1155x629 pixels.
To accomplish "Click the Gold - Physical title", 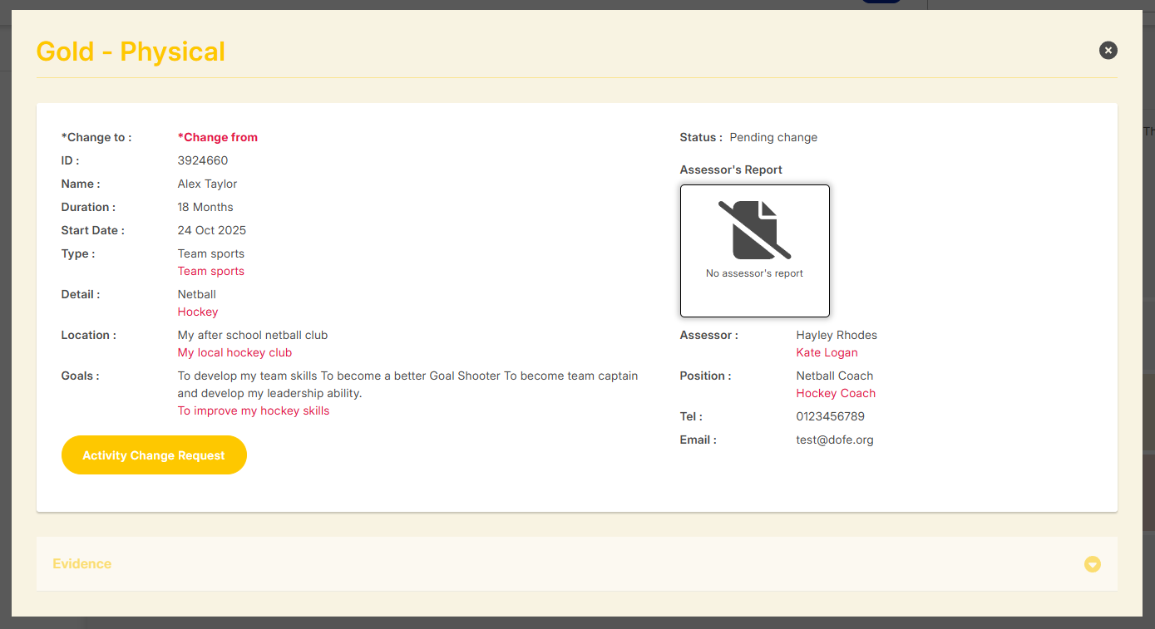I will [131, 52].
